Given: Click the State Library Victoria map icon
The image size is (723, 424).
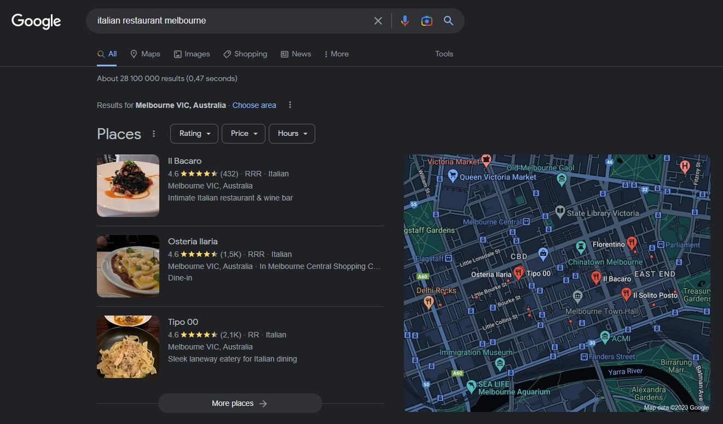Looking at the screenshot, I should [x=560, y=211].
